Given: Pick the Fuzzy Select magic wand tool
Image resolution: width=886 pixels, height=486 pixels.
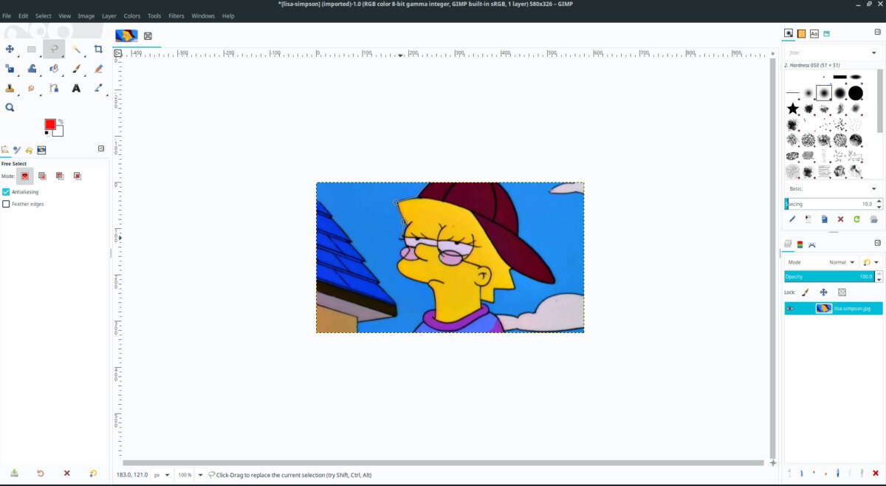Looking at the screenshot, I should pos(76,49).
